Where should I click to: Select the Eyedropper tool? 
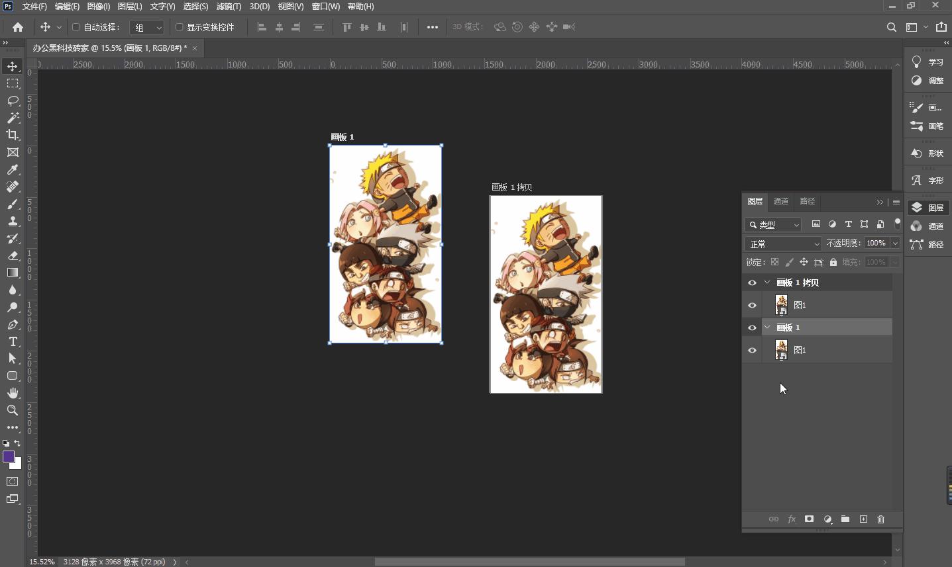[x=13, y=169]
